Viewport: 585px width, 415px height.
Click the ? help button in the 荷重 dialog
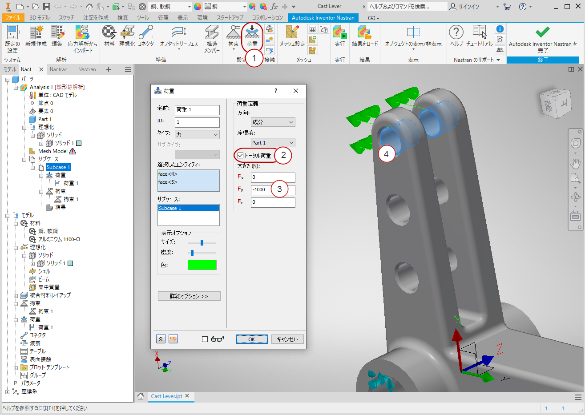tap(276, 91)
